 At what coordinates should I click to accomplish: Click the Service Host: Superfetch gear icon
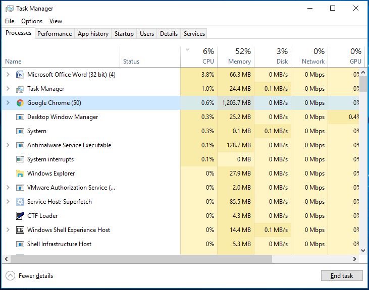[x=20, y=202]
